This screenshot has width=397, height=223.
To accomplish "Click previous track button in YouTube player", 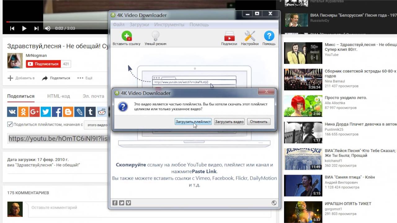I will tap(12, 28).
